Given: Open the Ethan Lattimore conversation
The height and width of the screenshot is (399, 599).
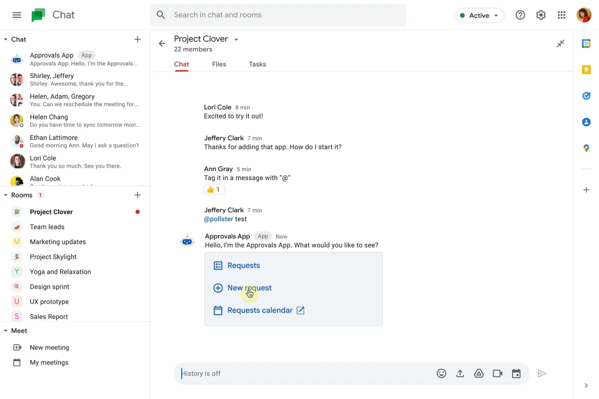Looking at the screenshot, I should click(x=75, y=141).
